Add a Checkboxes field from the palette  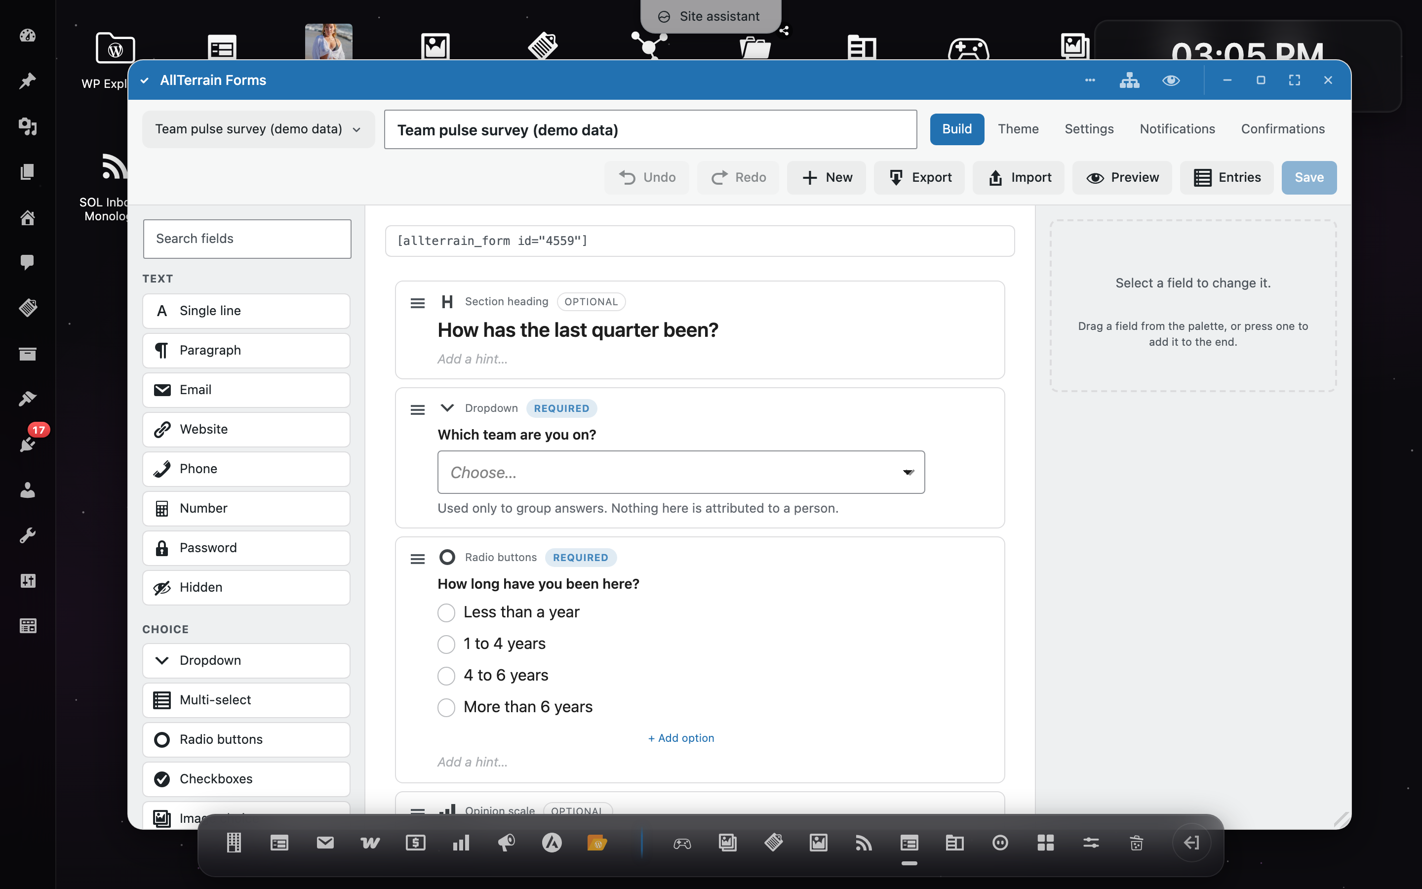click(x=246, y=779)
